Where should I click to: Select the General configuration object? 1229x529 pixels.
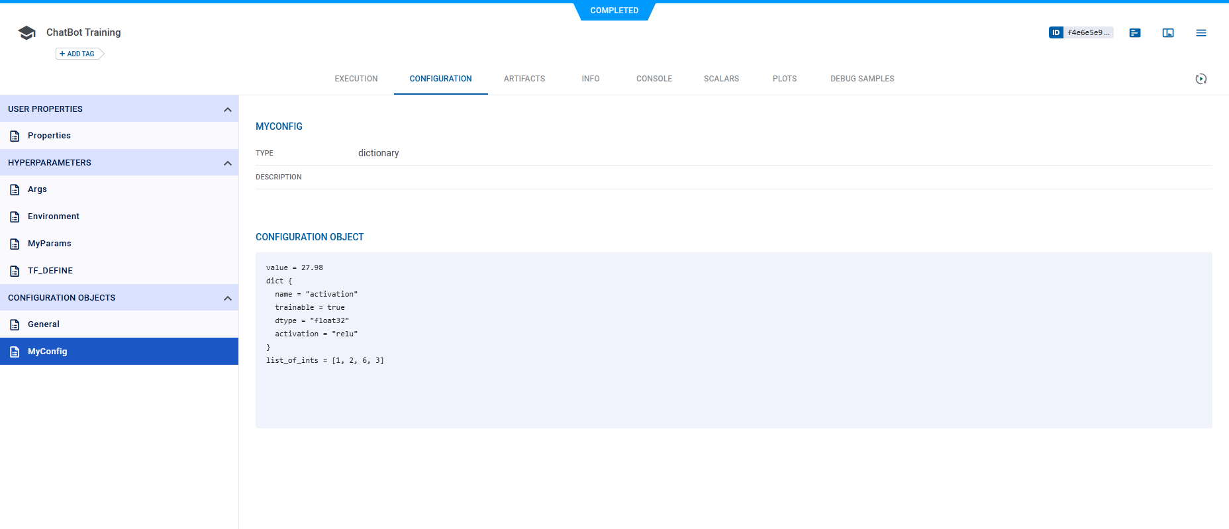point(44,324)
